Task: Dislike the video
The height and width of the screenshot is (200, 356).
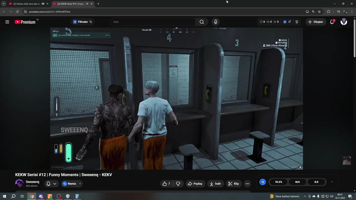Action: pyautogui.click(x=178, y=184)
